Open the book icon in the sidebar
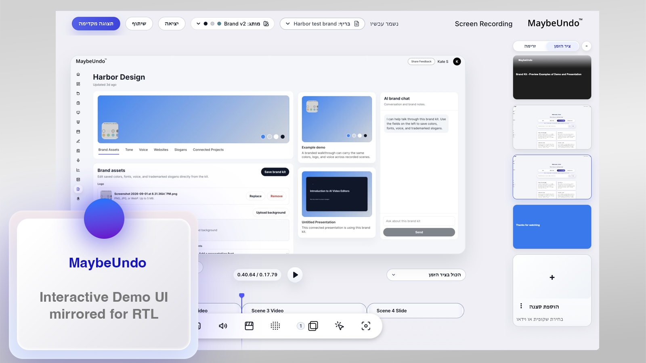This screenshot has height=363, width=646. click(78, 151)
